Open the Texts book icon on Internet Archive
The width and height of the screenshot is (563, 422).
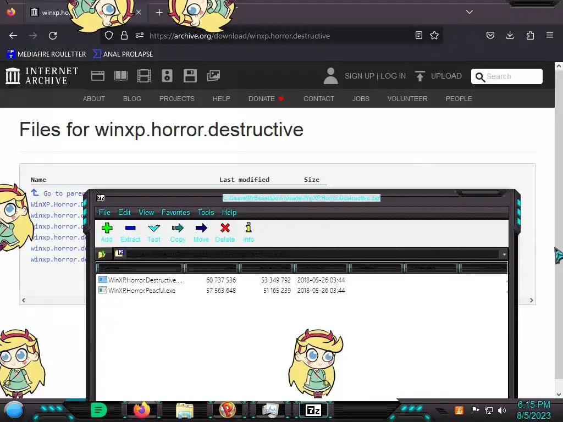pyautogui.click(x=121, y=76)
